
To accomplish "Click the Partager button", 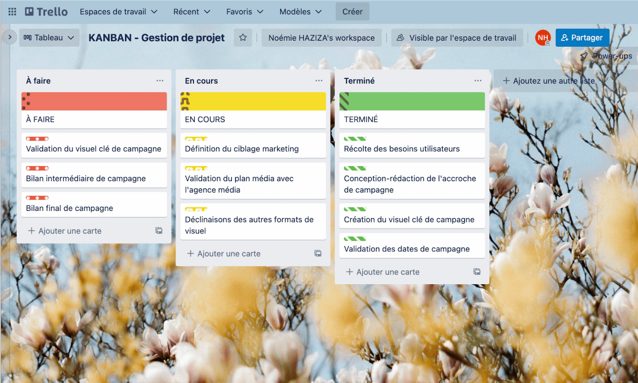I will pos(582,38).
